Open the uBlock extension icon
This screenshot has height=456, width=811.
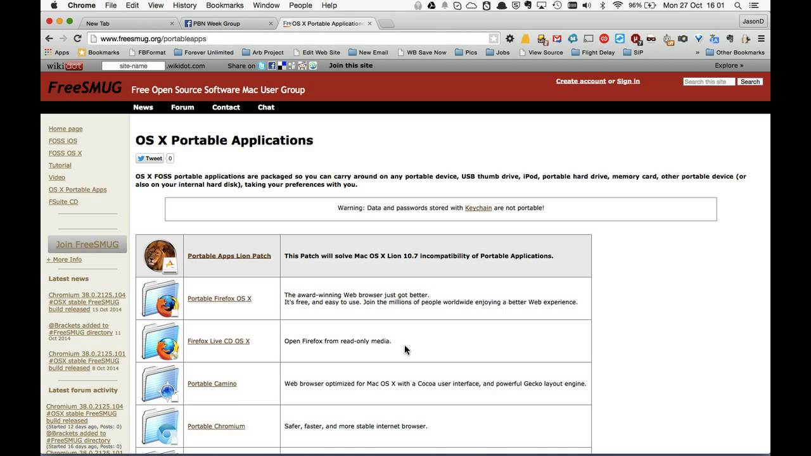tap(635, 39)
